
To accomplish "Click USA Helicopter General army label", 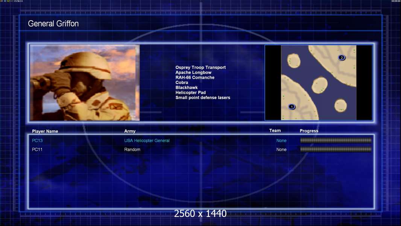I will [x=147, y=140].
